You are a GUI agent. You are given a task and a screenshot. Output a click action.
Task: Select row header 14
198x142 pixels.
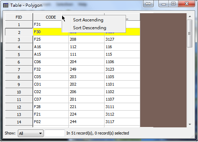(x=19, y=122)
